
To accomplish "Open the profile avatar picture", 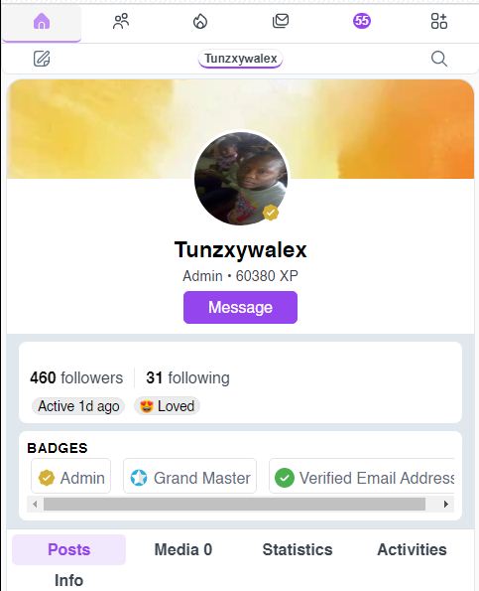I will pyautogui.click(x=241, y=179).
